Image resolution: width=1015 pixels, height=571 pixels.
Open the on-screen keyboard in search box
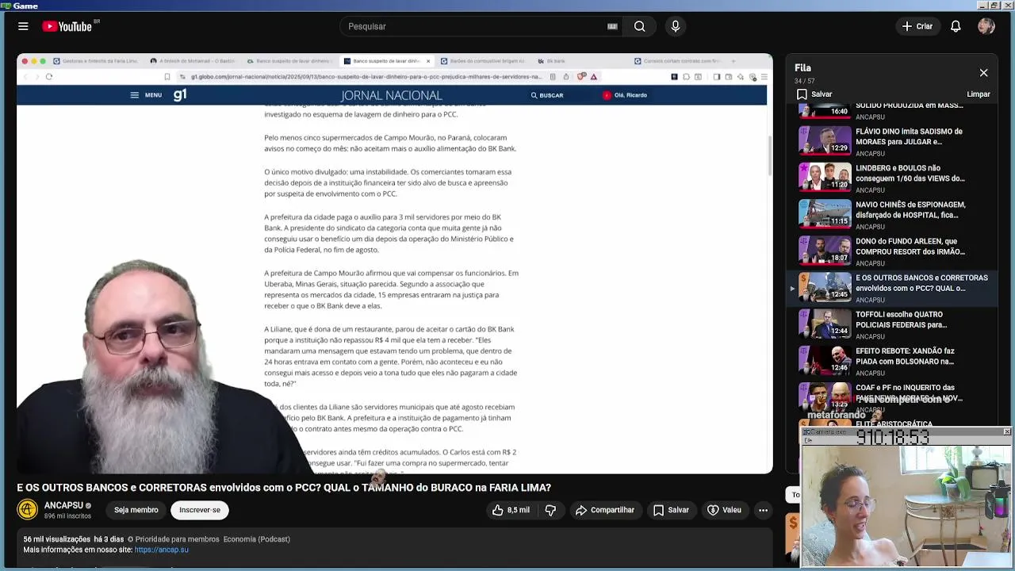click(x=612, y=26)
